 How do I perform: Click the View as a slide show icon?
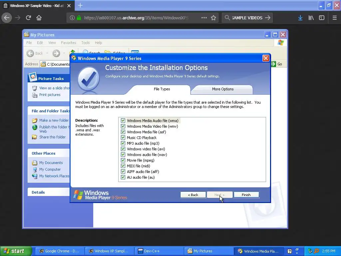[35, 88]
